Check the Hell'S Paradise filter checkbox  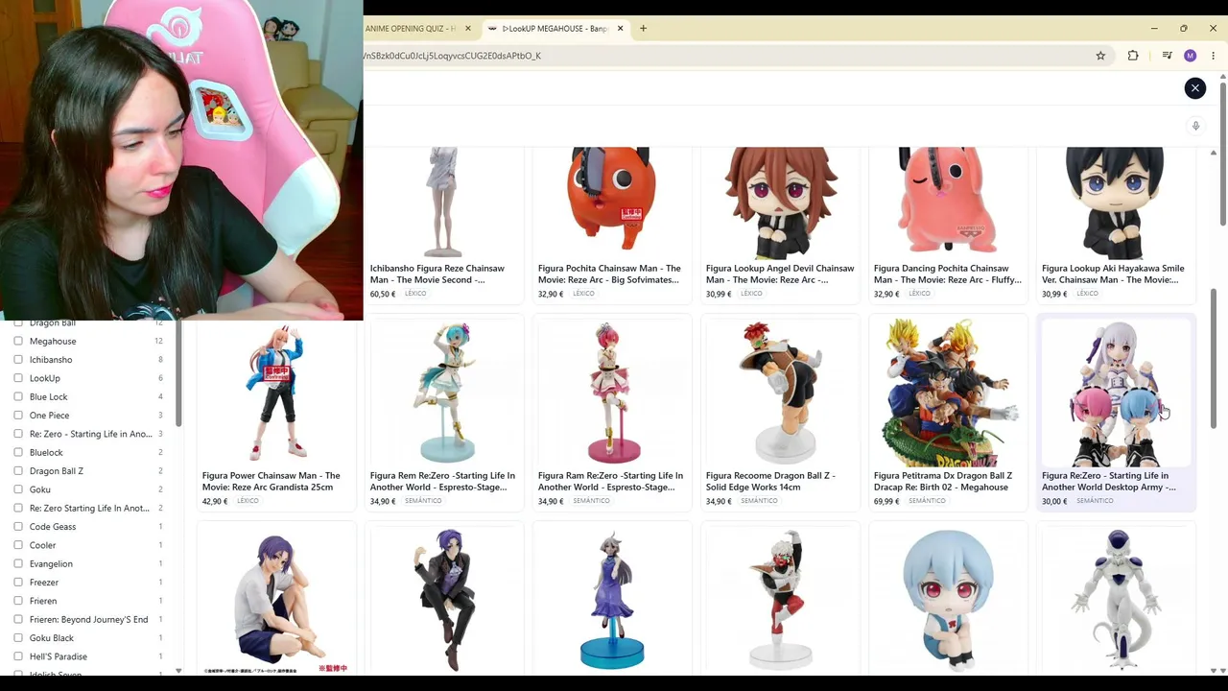click(x=18, y=656)
